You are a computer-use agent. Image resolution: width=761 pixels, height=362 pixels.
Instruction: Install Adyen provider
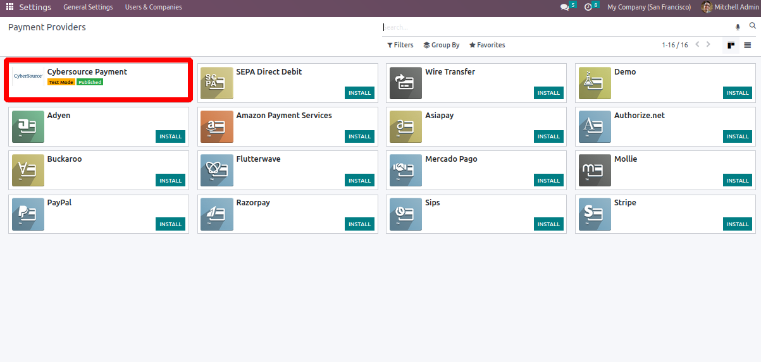pos(171,136)
